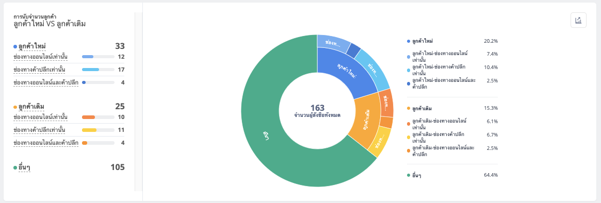
Task: Open the chart options icon button
Action: coord(578,20)
